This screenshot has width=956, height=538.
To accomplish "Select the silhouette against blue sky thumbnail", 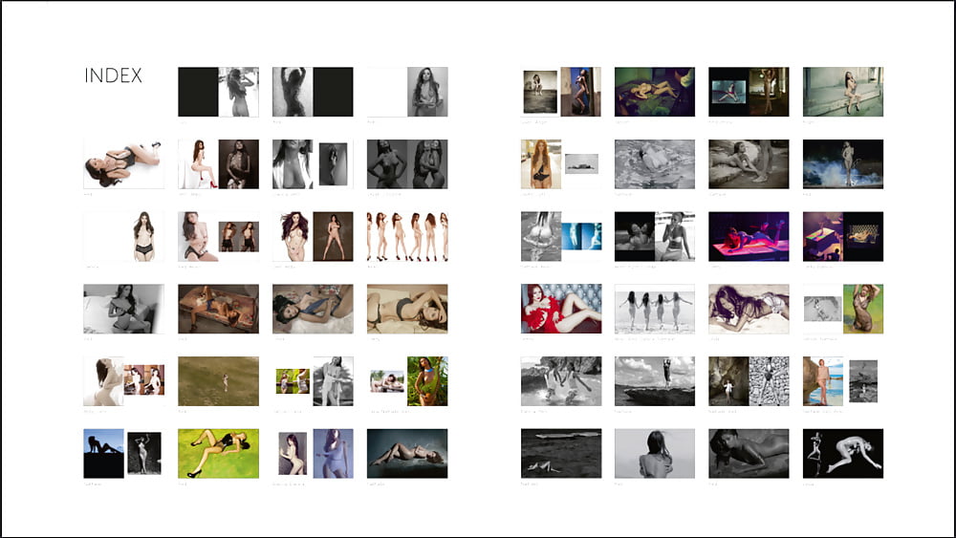I will [103, 453].
